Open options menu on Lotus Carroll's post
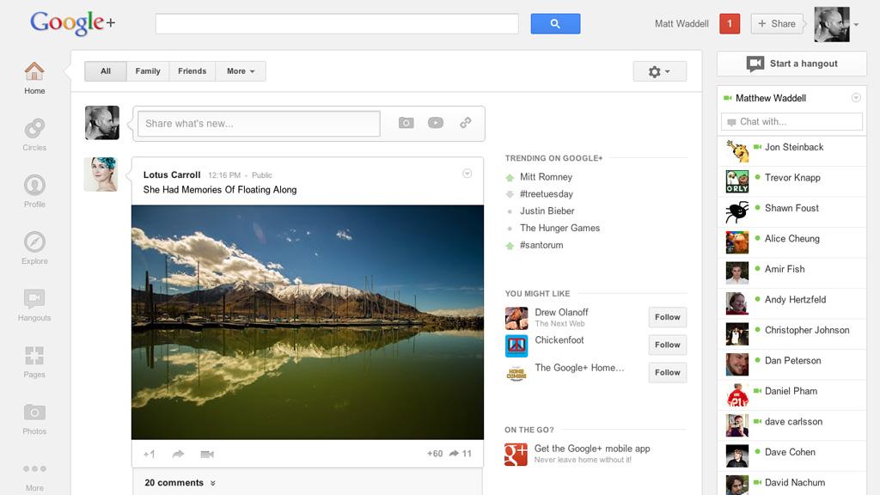880x495 pixels. [467, 174]
